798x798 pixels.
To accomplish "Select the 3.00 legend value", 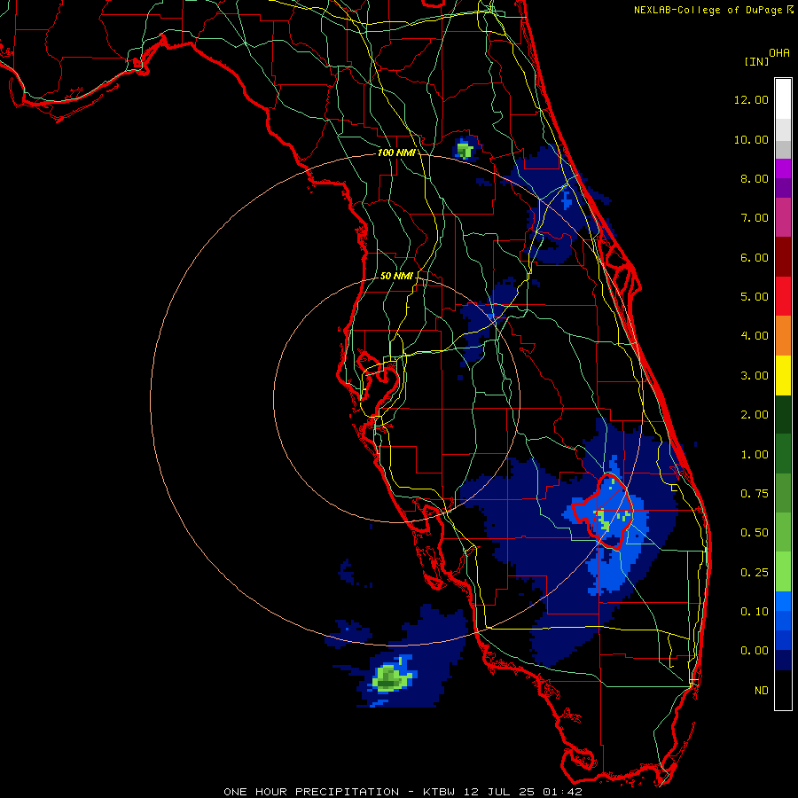I will [755, 376].
